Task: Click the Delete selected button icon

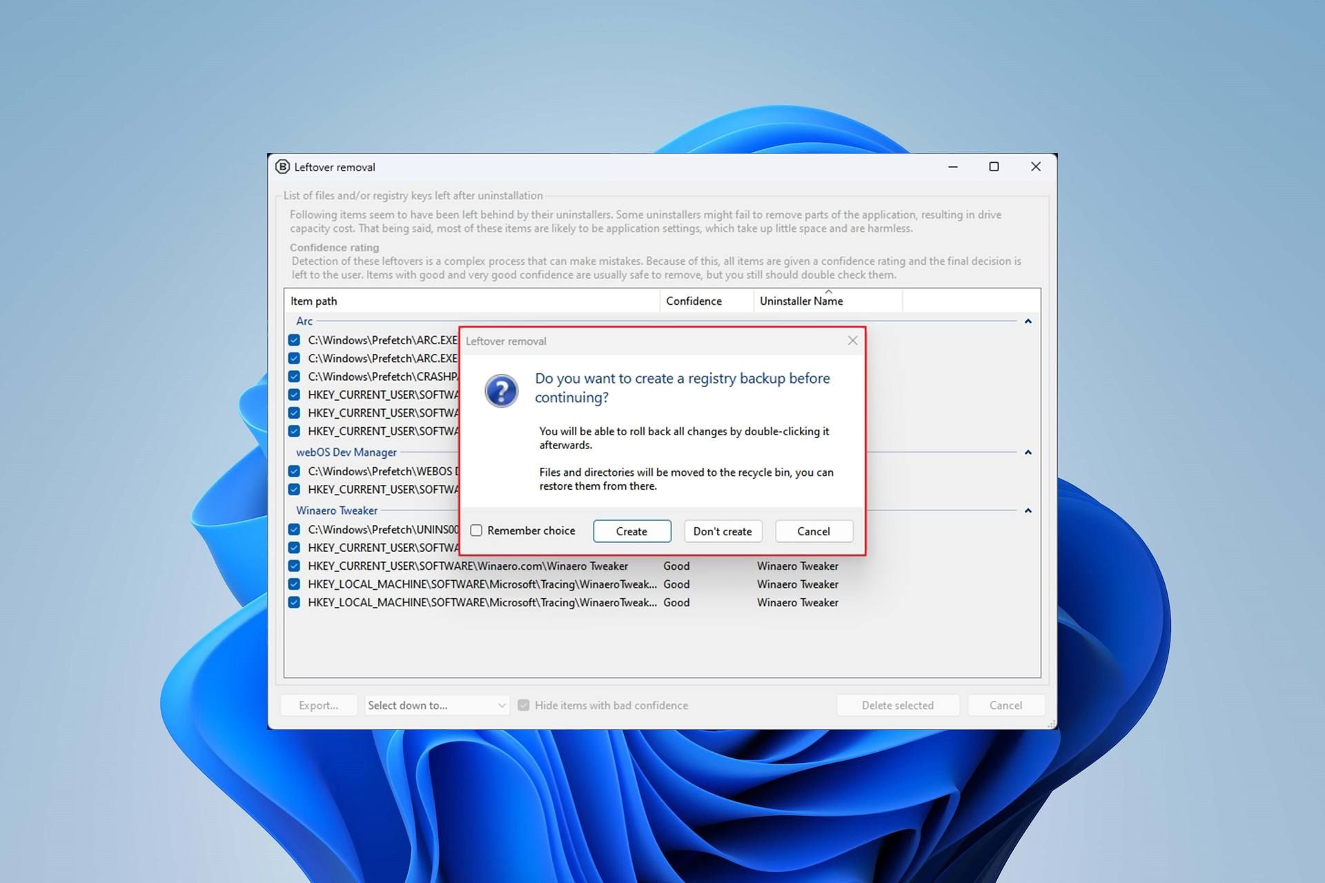Action: (895, 704)
